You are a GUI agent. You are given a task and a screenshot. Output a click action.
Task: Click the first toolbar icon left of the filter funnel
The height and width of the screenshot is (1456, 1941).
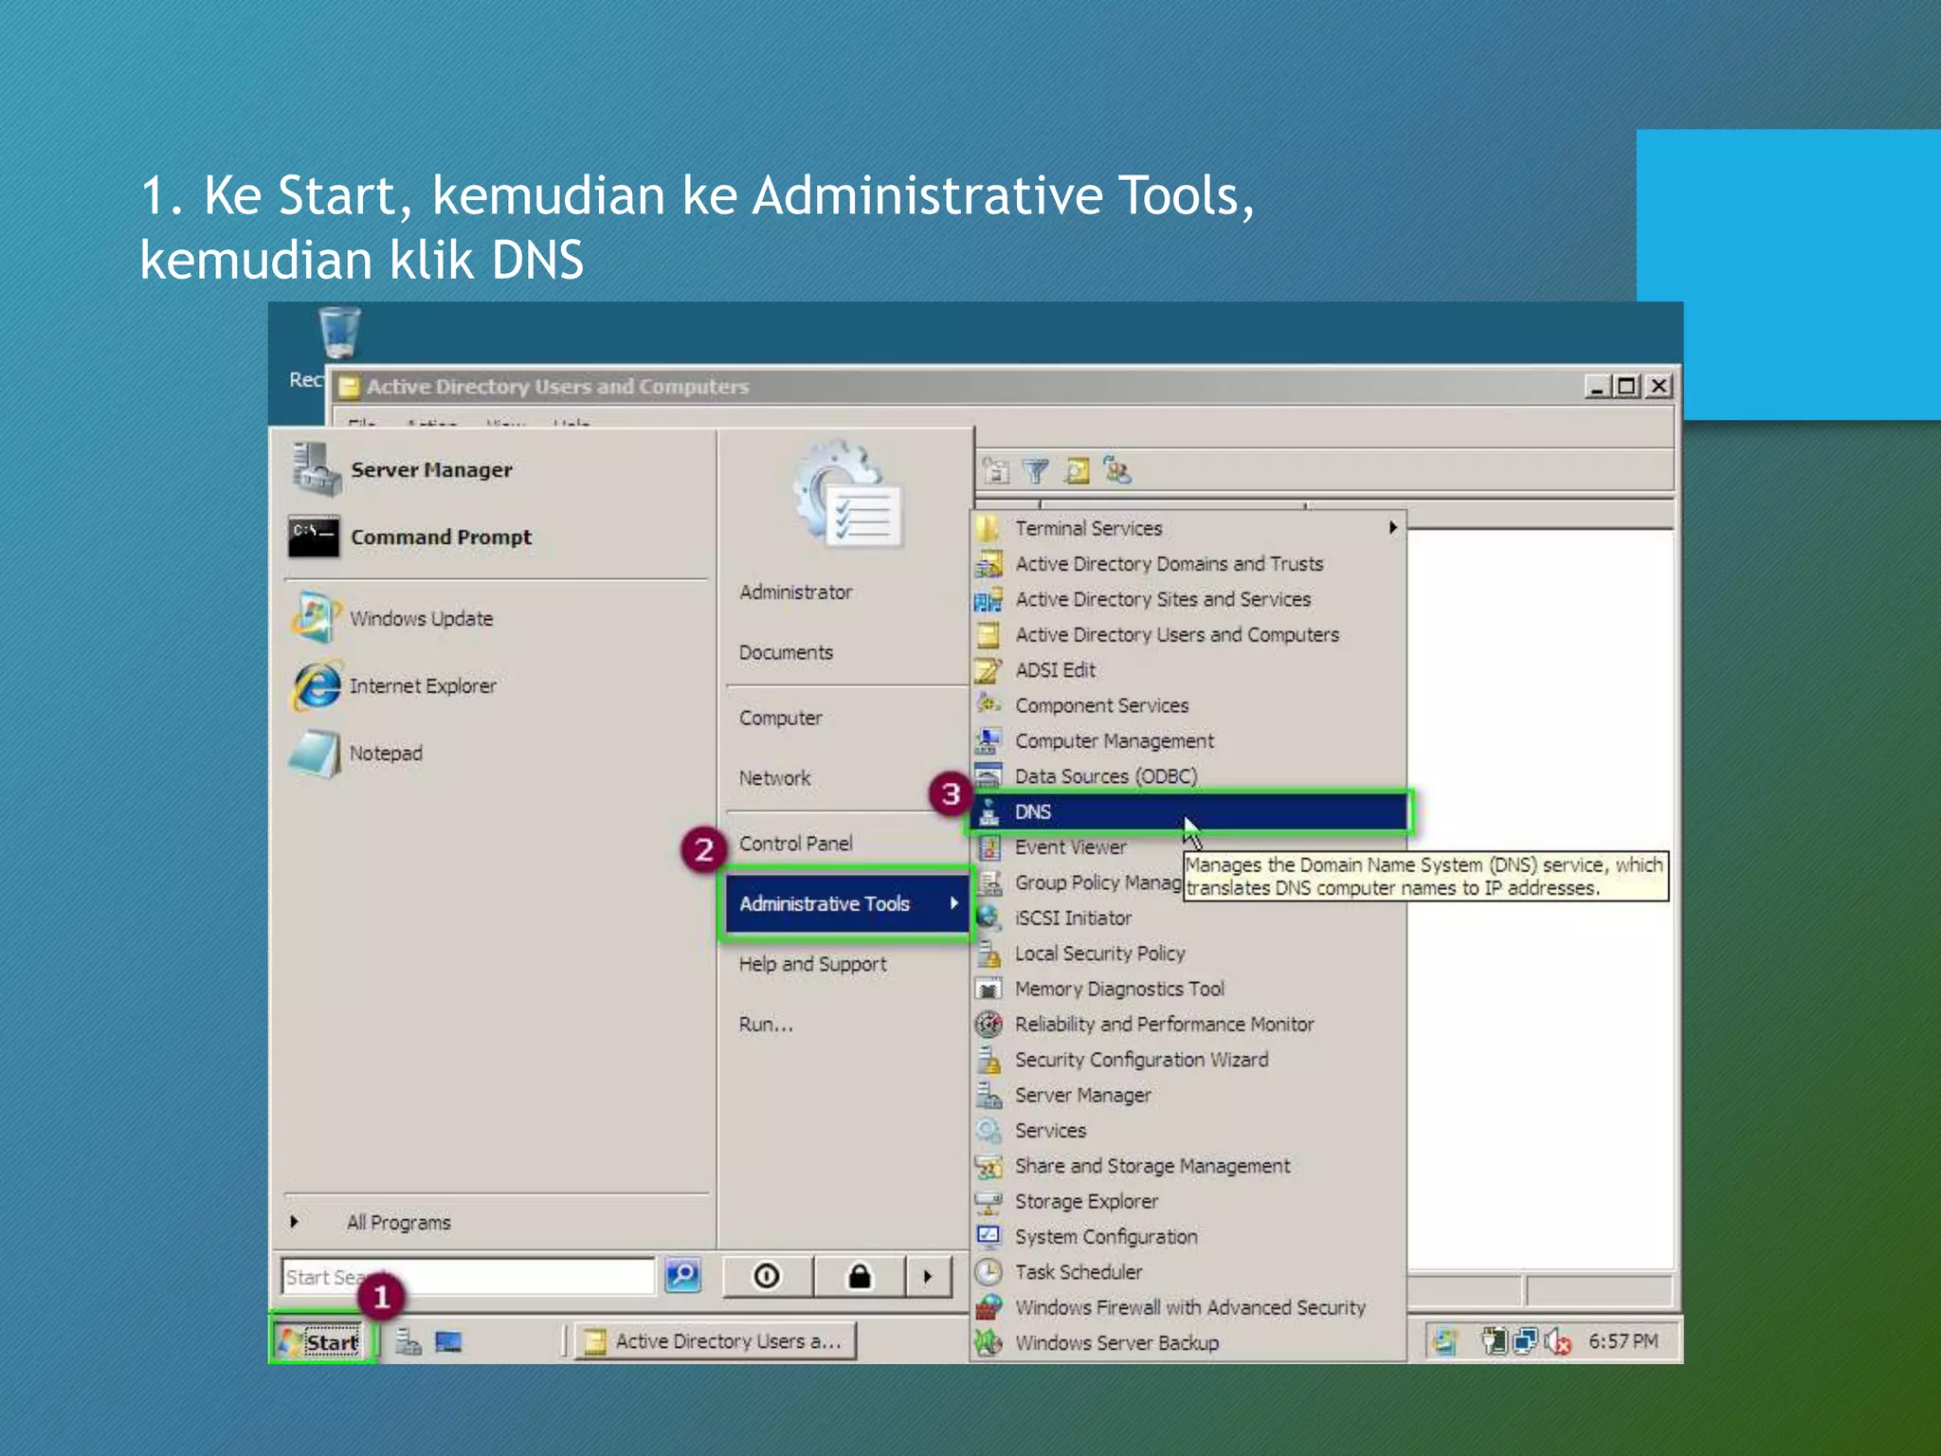(x=996, y=470)
